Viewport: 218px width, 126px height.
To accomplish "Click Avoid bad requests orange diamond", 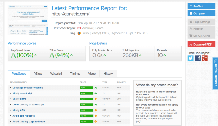I will pyautogui.click(x=96, y=116).
